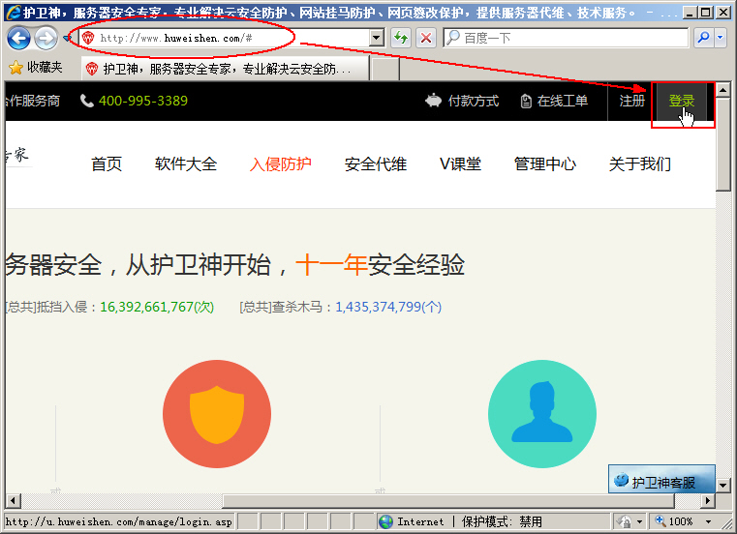Viewport: 737px width, 534px height.
Task: Click the 登录 login link
Action: click(681, 101)
